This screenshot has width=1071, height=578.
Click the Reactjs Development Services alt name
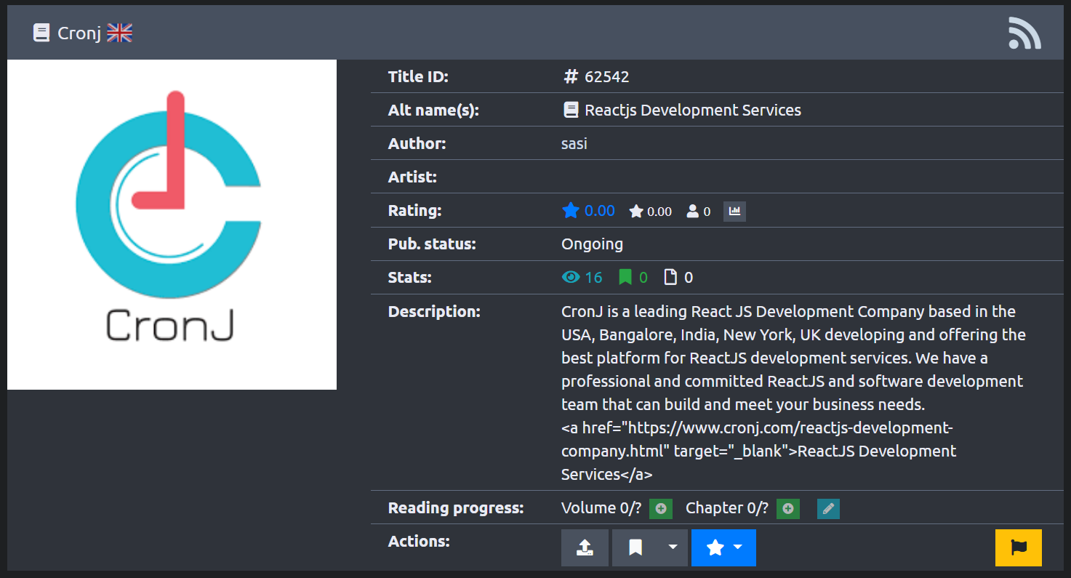(x=693, y=110)
